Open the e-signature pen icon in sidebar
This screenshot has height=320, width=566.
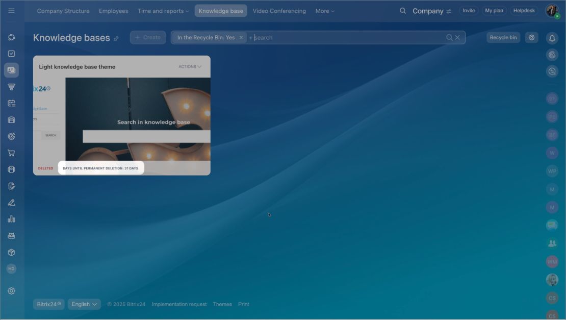point(12,203)
